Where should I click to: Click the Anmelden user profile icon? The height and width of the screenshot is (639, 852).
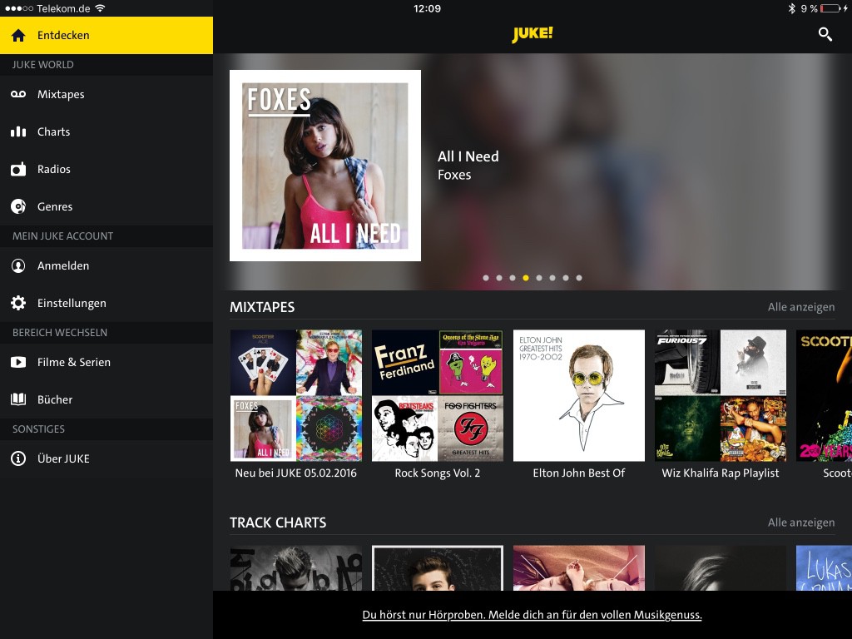coord(18,265)
